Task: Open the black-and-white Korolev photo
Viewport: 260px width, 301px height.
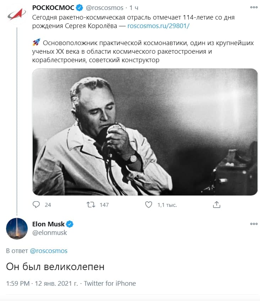Action: (145, 131)
